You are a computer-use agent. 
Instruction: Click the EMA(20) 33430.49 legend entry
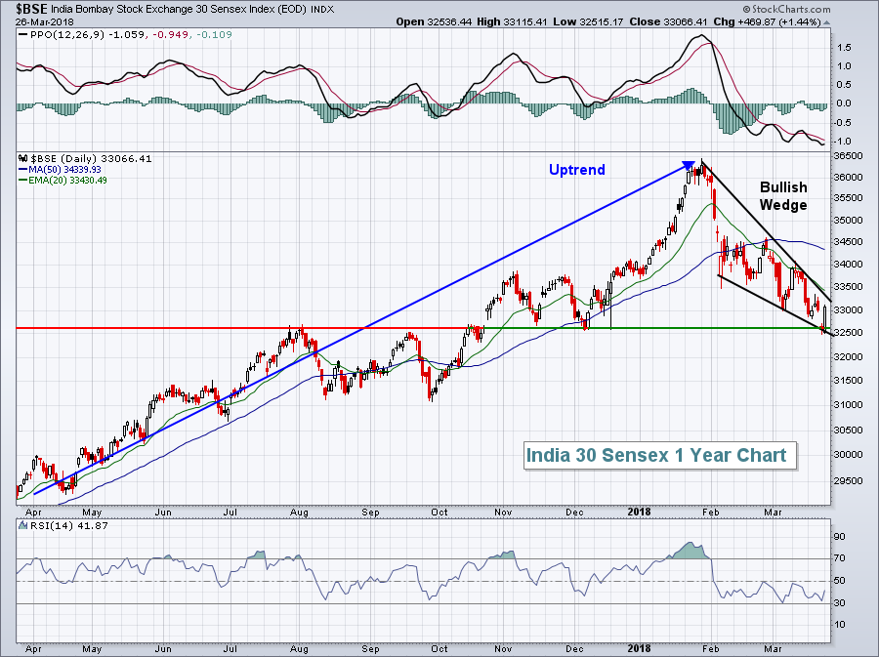click(x=67, y=181)
